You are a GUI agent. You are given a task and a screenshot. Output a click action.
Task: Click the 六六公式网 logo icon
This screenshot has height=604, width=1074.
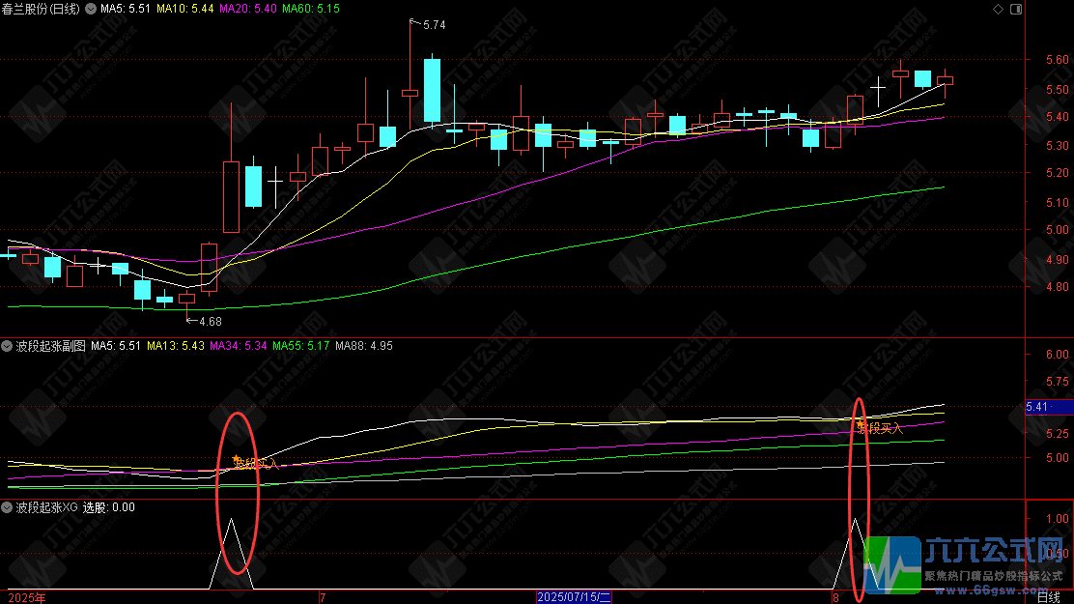(x=892, y=565)
